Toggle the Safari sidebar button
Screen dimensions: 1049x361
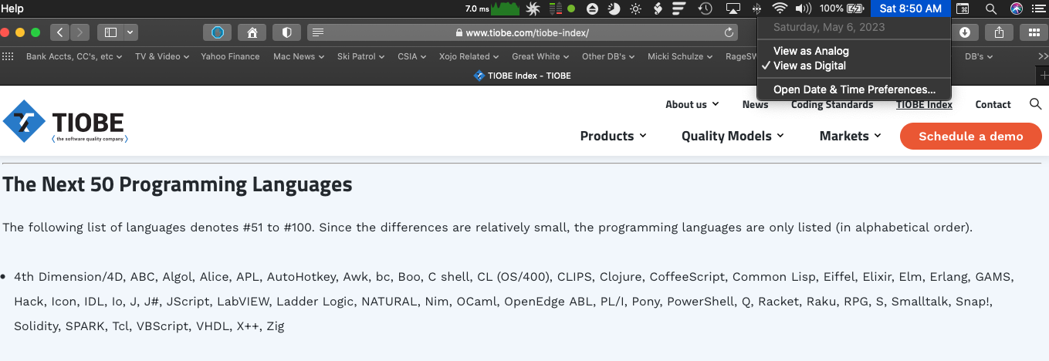point(110,32)
